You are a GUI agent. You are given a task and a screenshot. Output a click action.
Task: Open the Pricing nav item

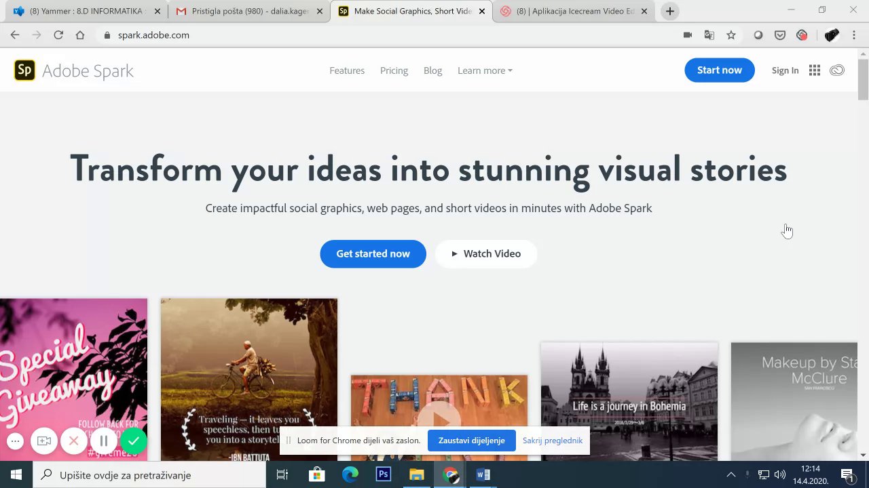(394, 70)
